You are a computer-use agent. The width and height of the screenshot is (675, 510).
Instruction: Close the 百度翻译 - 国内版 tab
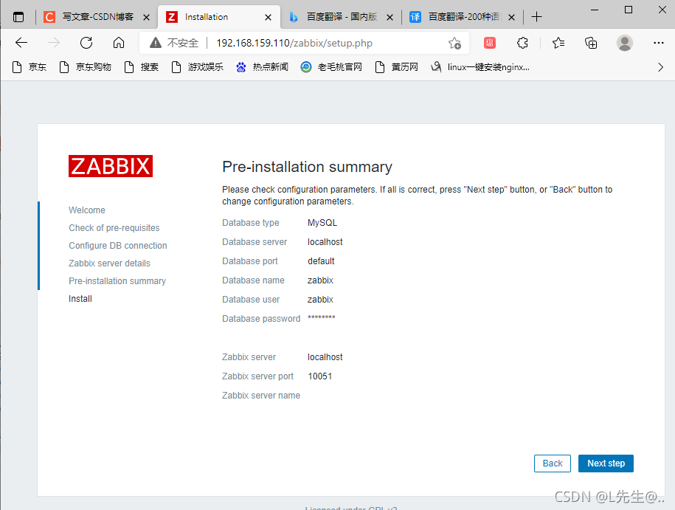390,17
